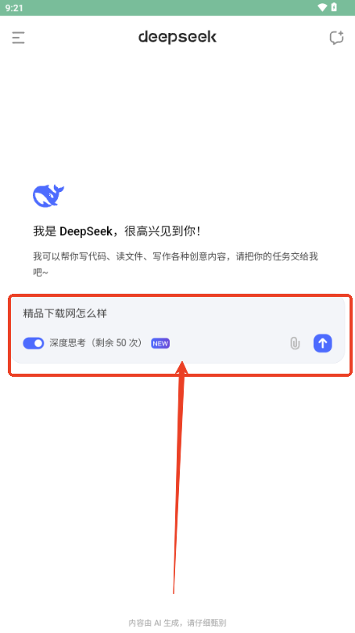Toggle the 深度思考 deep thinking switch

pyautogui.click(x=34, y=343)
